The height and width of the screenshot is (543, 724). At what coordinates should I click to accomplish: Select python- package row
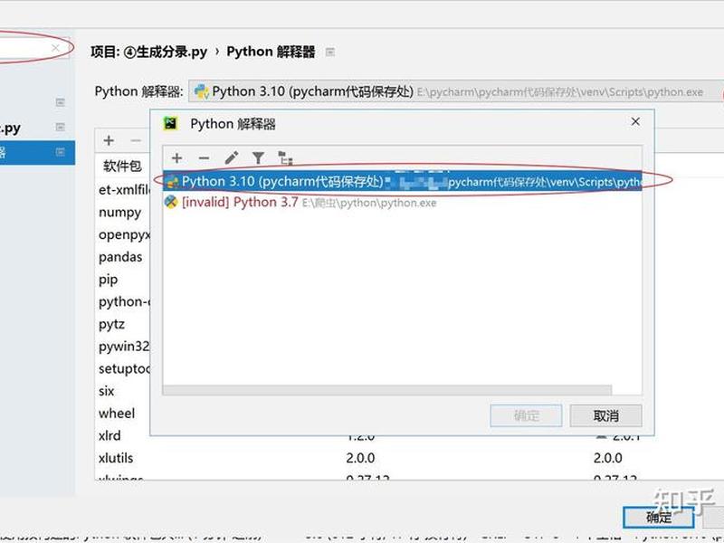(x=124, y=302)
